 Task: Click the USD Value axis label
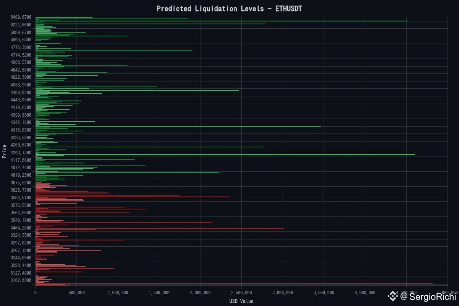pyautogui.click(x=242, y=301)
